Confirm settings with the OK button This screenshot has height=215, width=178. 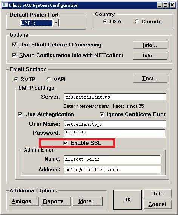tap(127, 200)
